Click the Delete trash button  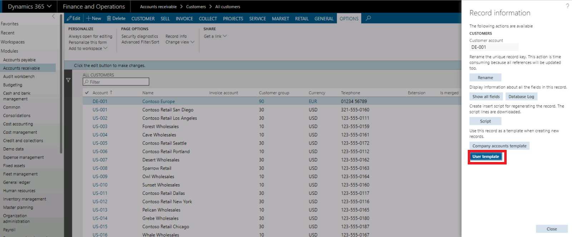tap(116, 18)
